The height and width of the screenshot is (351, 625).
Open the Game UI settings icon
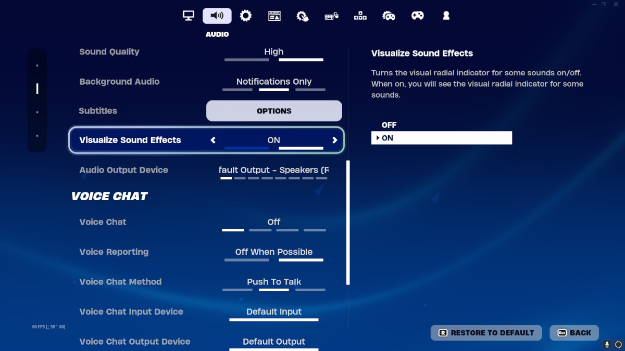[x=274, y=16]
